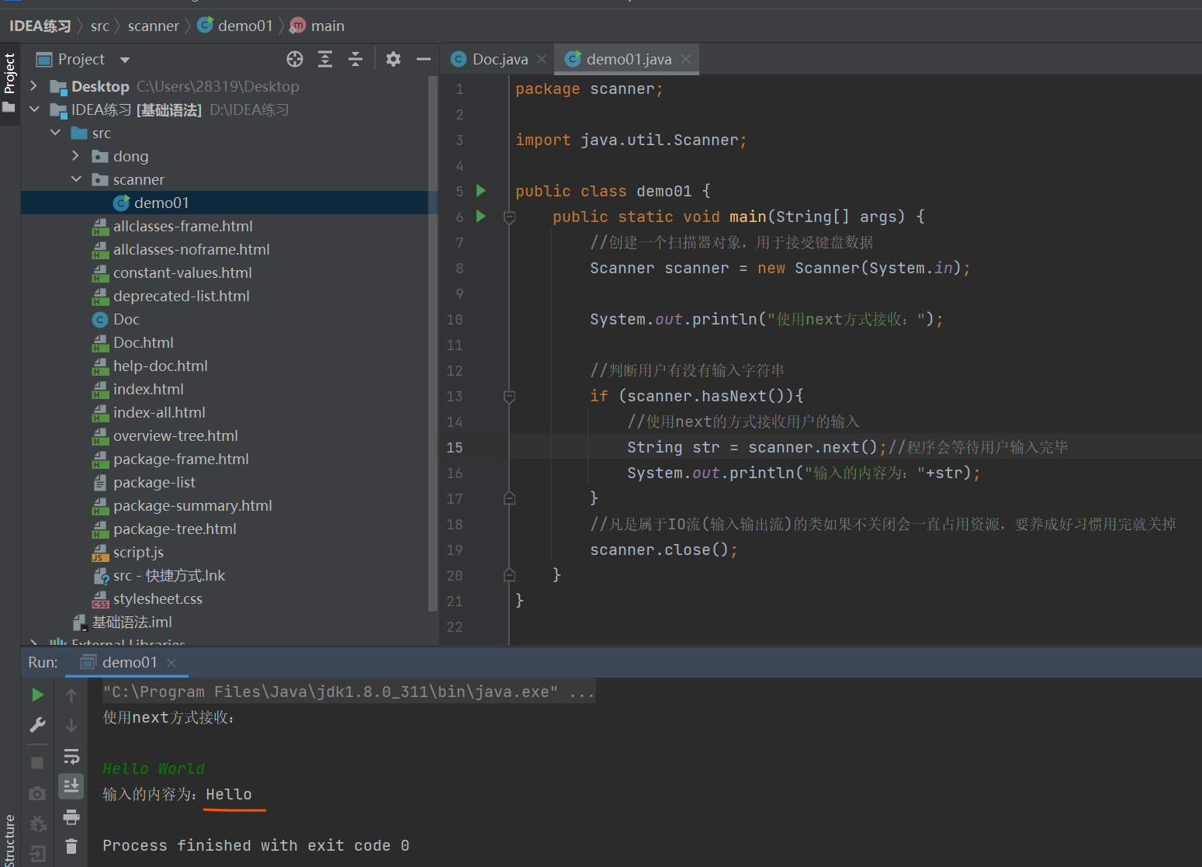Click Select Opened File crosshair icon

[x=295, y=59]
